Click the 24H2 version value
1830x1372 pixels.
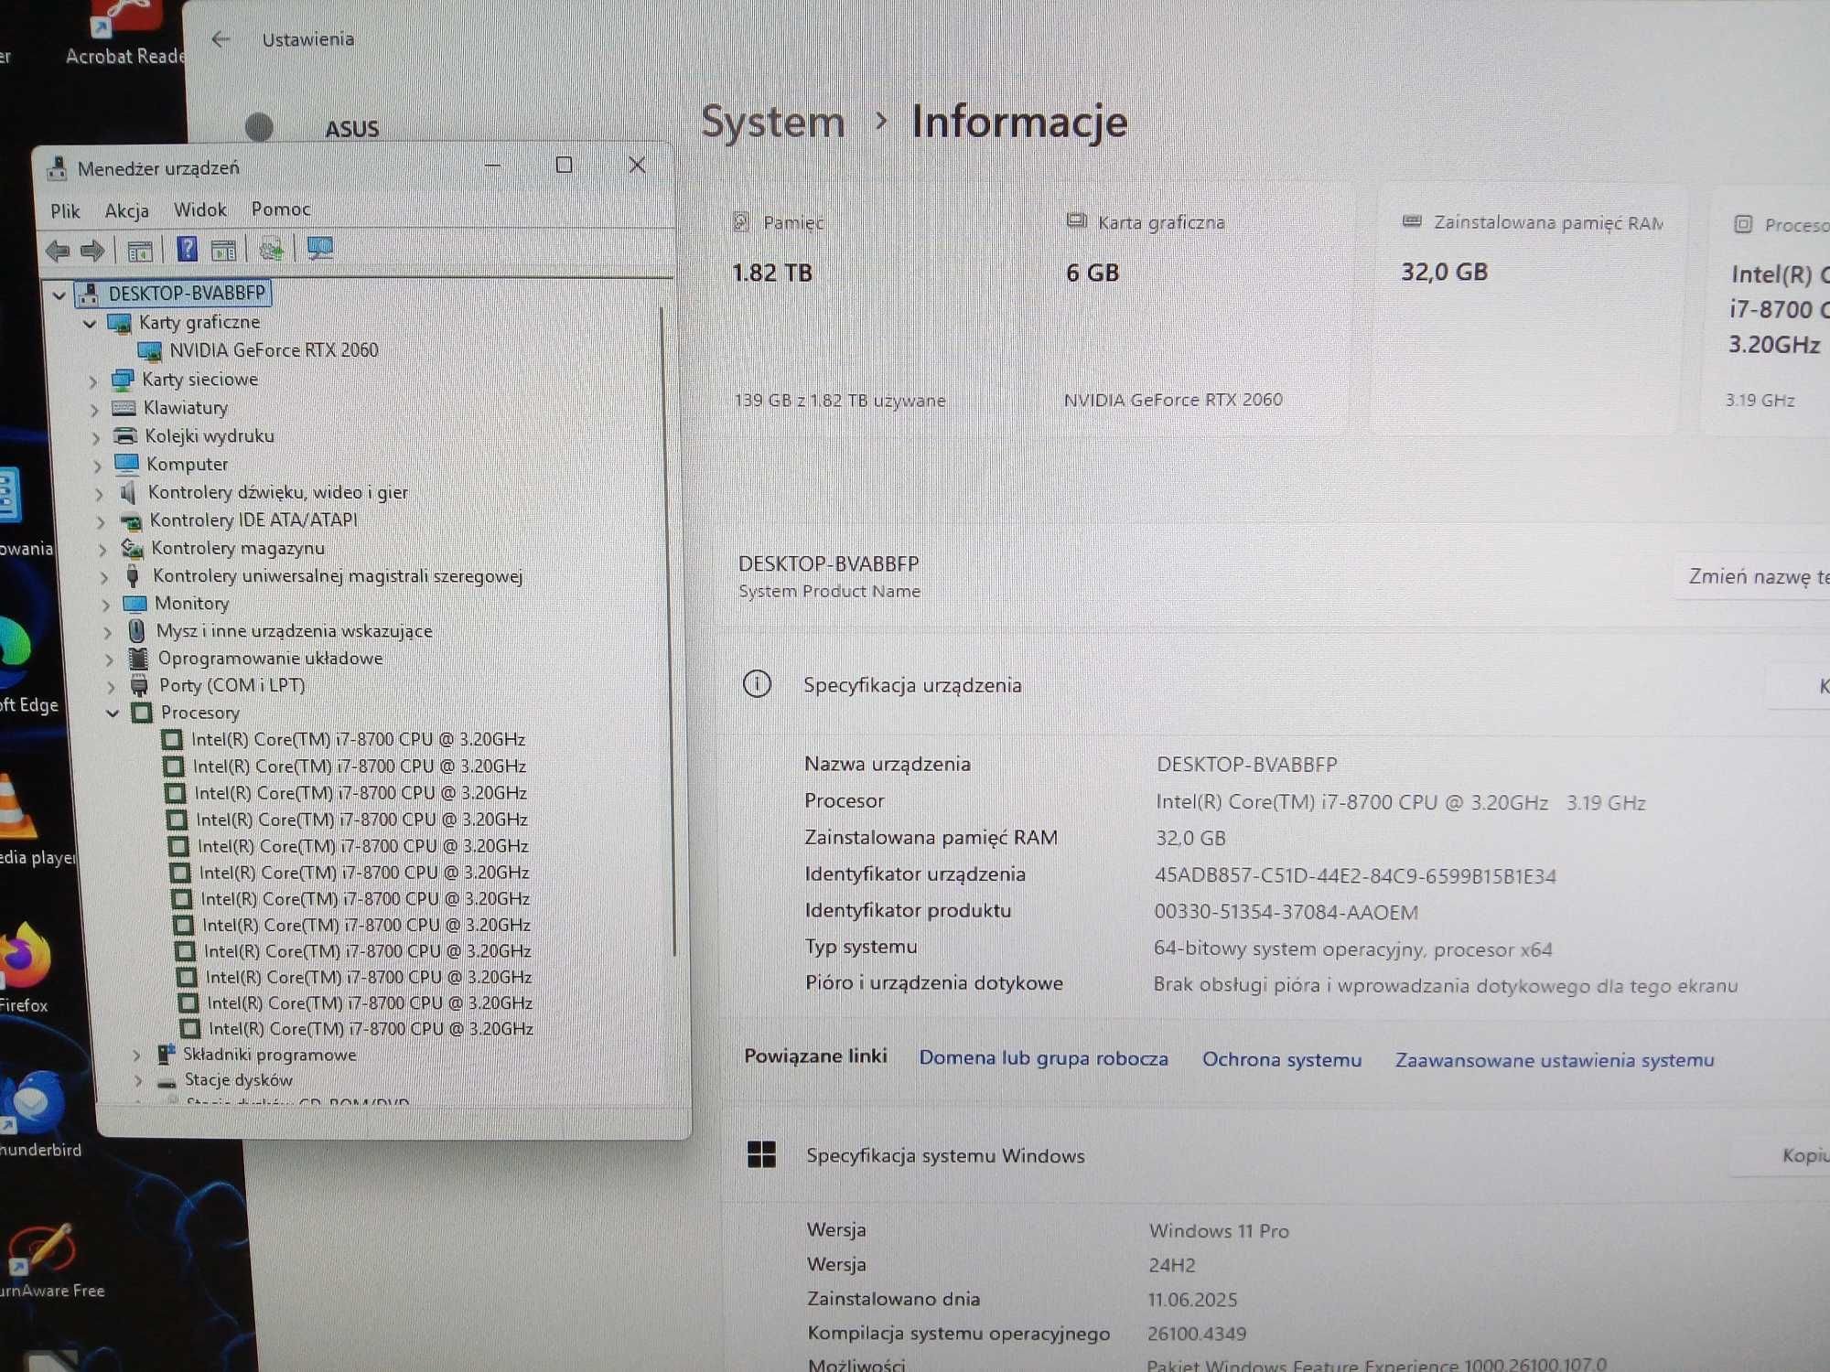pyautogui.click(x=1171, y=1266)
